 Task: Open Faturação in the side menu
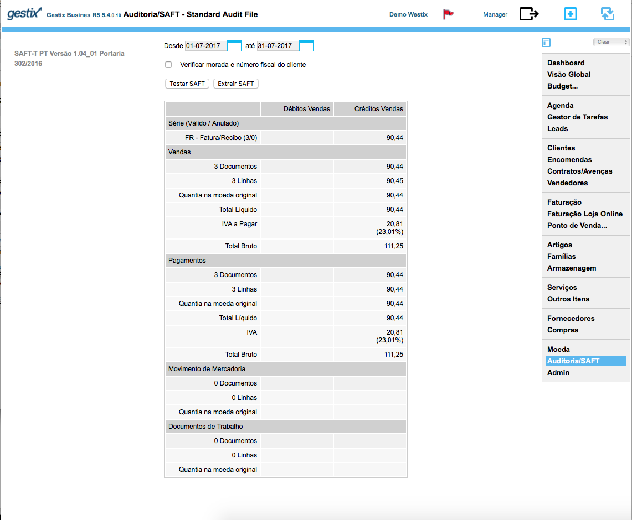click(x=564, y=202)
